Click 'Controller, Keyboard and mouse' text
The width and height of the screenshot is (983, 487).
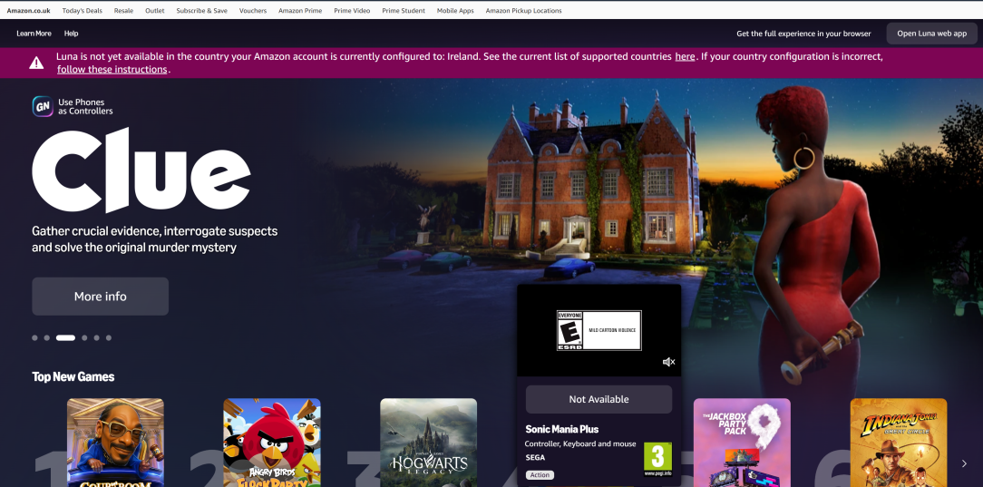[579, 443]
